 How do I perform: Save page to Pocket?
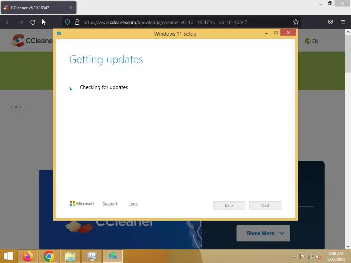click(x=330, y=22)
